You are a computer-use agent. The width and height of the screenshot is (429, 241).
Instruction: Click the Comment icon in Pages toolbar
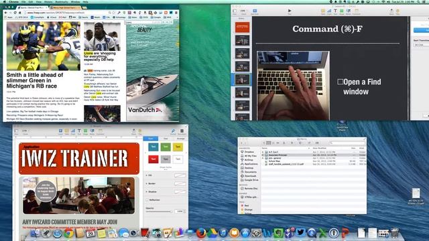pyautogui.click(x=100, y=131)
